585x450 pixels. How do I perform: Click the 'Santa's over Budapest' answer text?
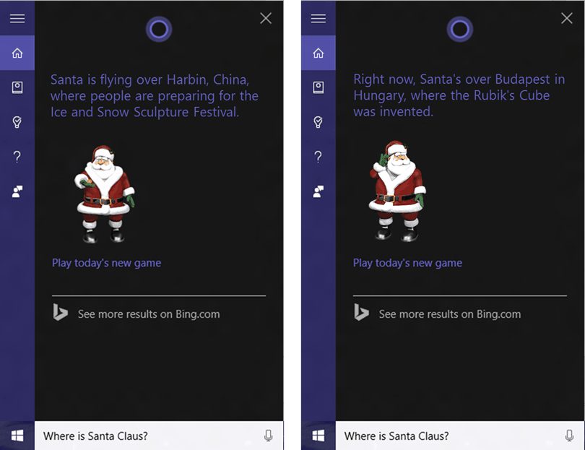[x=459, y=95]
